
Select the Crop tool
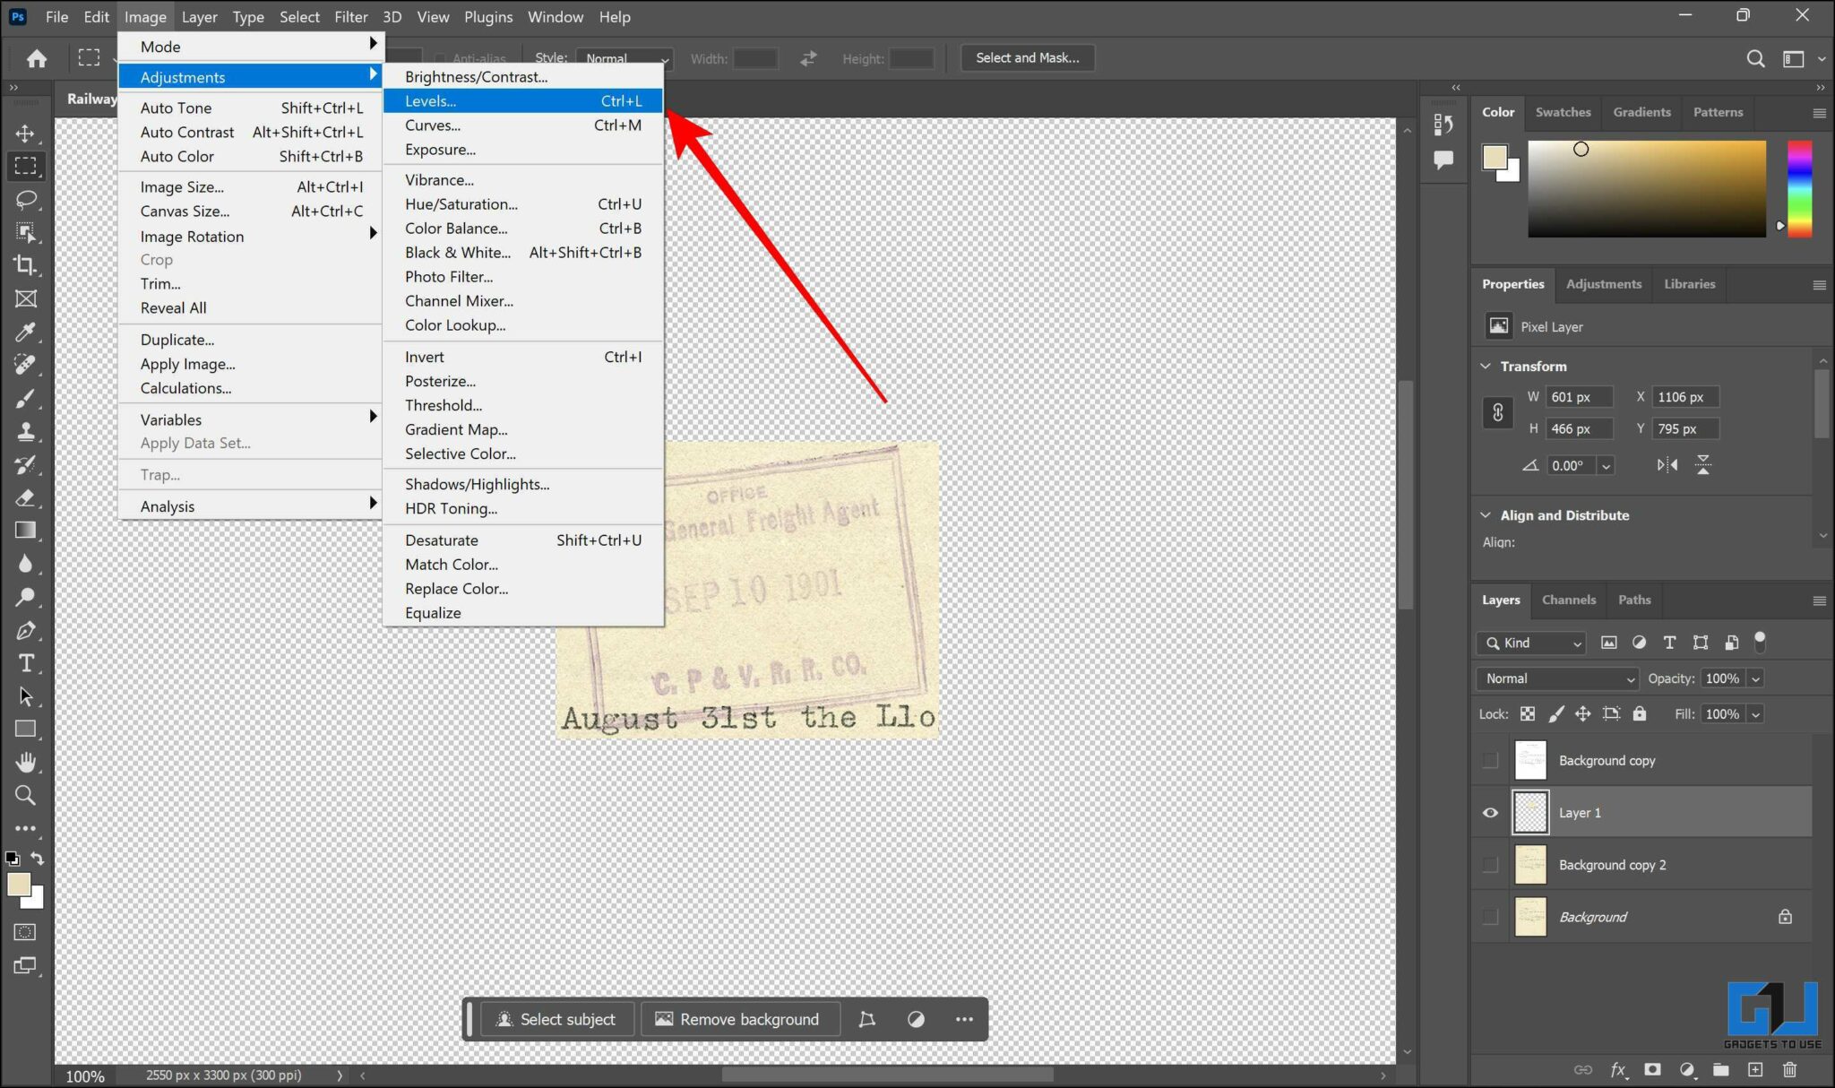tap(26, 265)
